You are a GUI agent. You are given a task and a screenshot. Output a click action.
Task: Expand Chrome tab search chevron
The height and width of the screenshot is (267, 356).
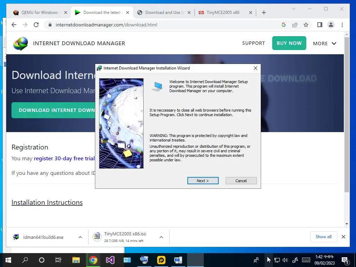coord(293,9)
